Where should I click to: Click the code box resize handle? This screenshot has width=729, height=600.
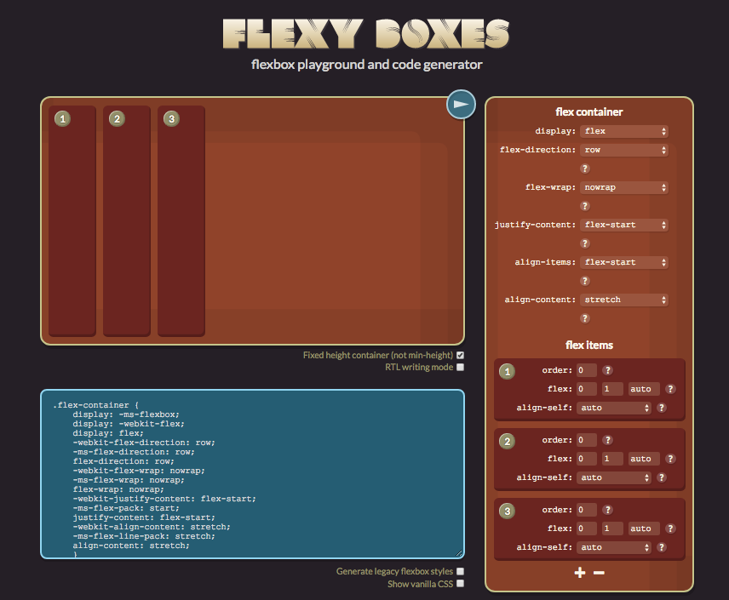(459, 553)
